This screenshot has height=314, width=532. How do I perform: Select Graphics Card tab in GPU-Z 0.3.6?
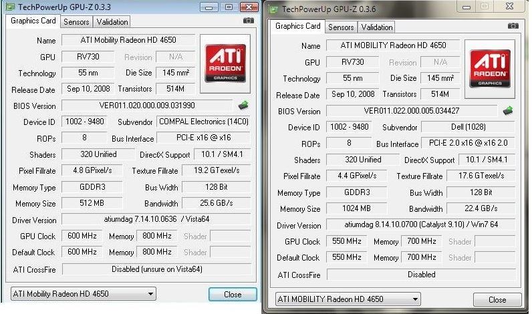pyautogui.click(x=298, y=26)
